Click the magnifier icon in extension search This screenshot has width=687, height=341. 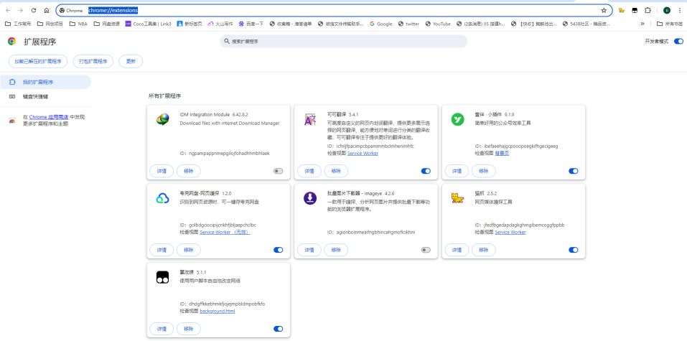pos(227,41)
